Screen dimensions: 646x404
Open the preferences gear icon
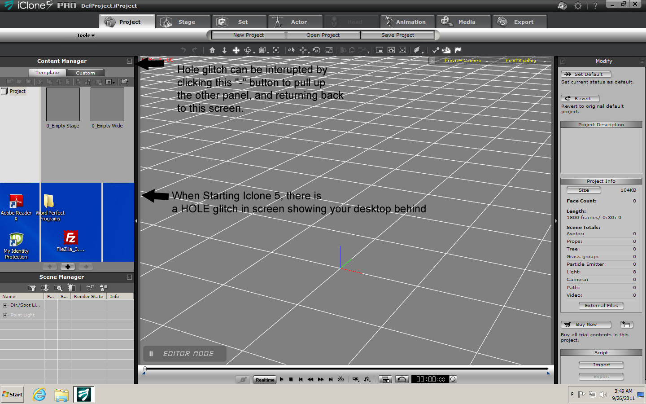click(x=578, y=6)
